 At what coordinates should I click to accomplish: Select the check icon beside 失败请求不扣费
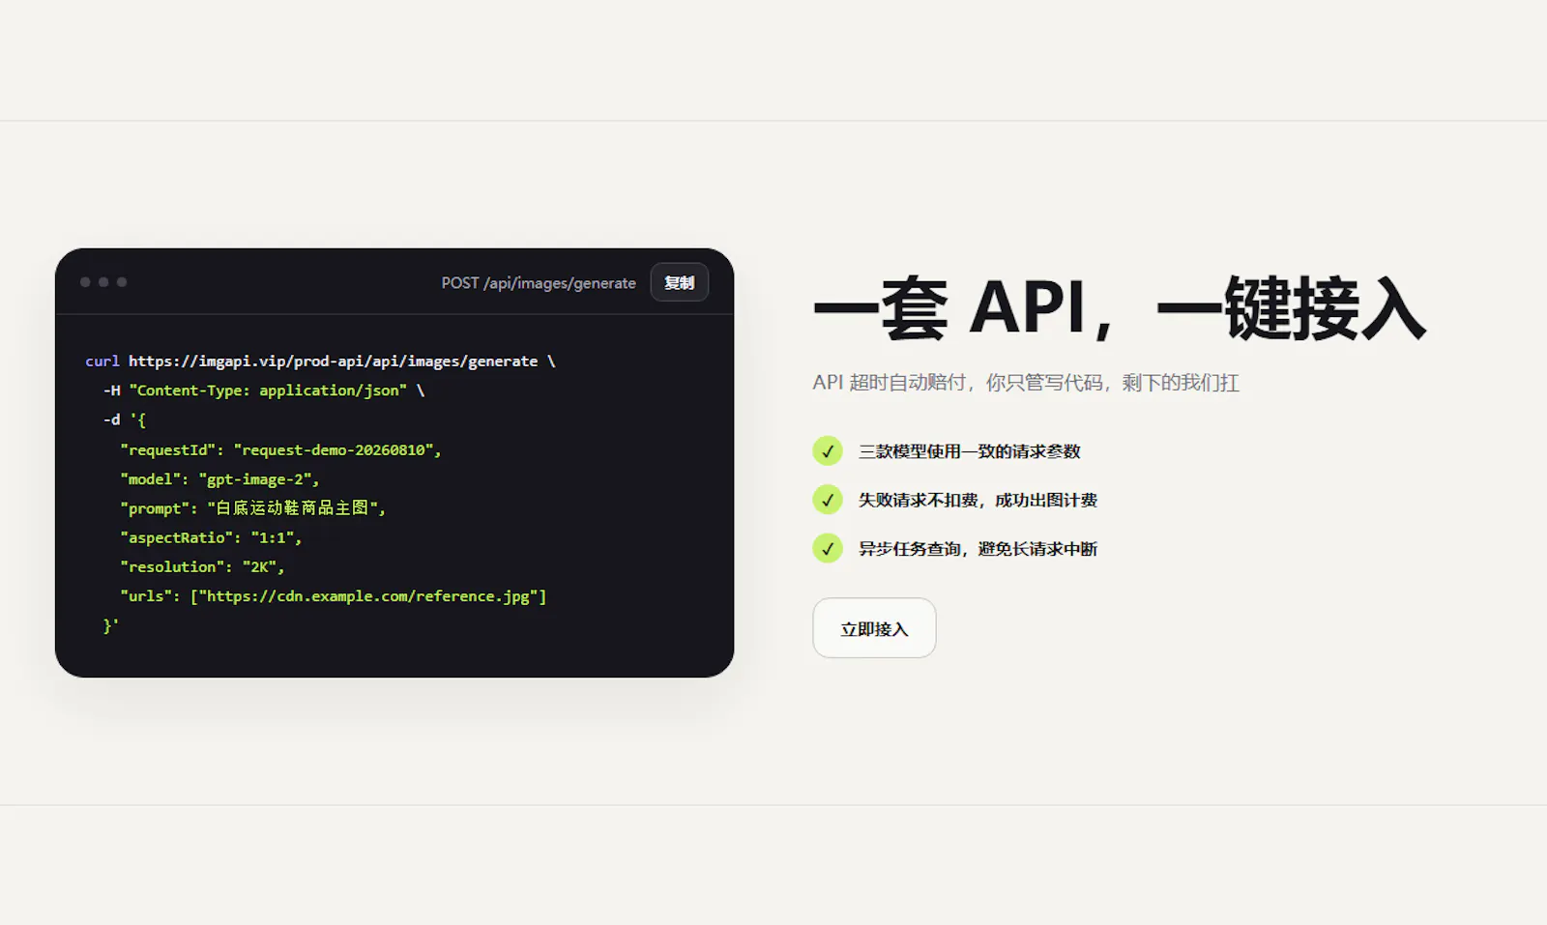828,500
